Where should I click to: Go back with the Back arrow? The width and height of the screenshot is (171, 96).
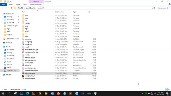(x=2, y=8)
